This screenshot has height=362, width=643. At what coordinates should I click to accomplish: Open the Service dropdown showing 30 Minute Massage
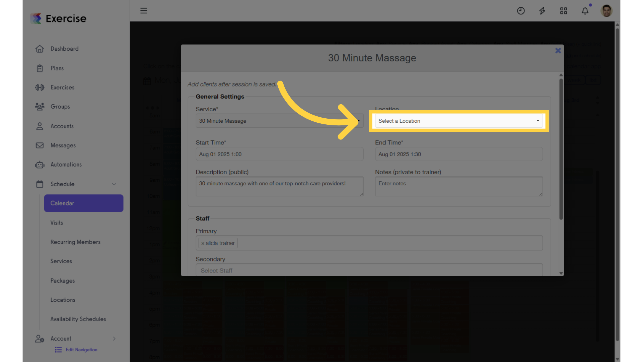[x=279, y=121]
